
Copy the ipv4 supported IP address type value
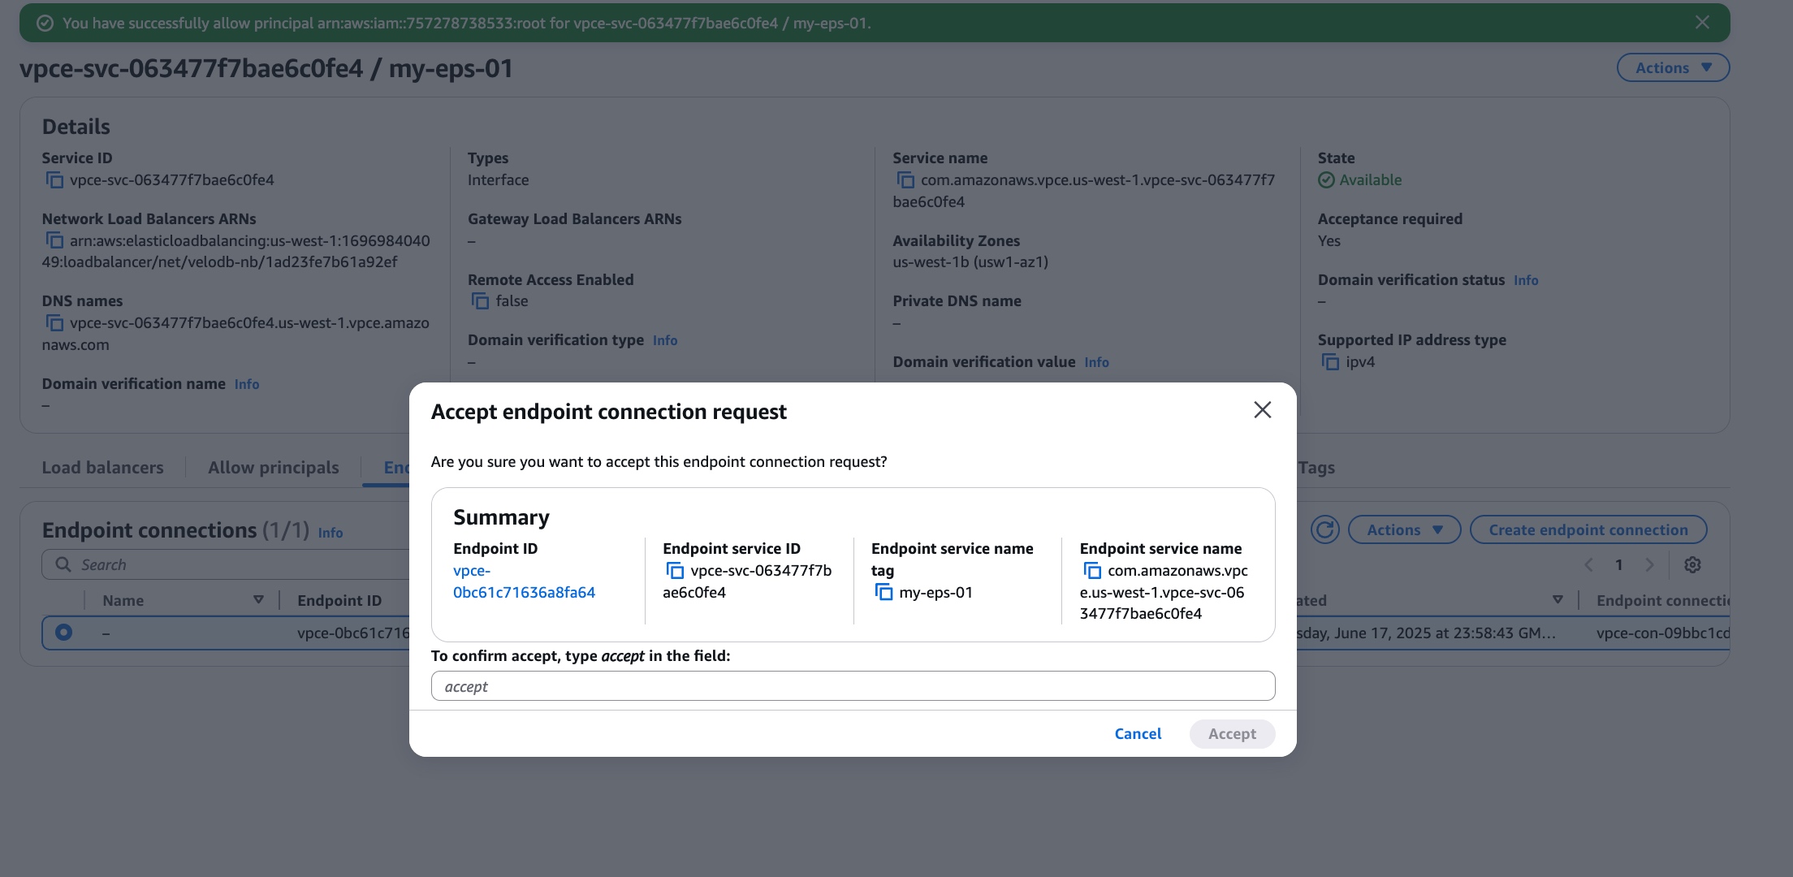pos(1329,362)
